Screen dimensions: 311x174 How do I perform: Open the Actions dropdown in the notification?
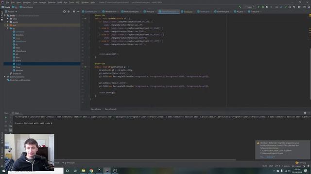point(271,157)
